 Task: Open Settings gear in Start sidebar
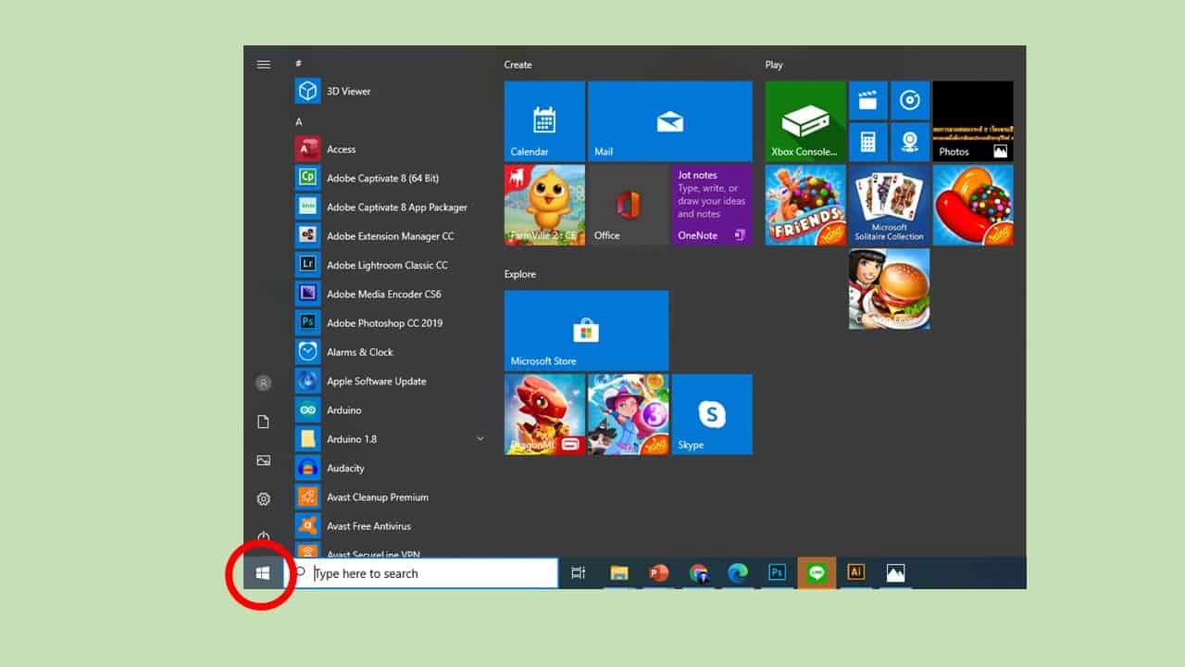[x=264, y=499]
